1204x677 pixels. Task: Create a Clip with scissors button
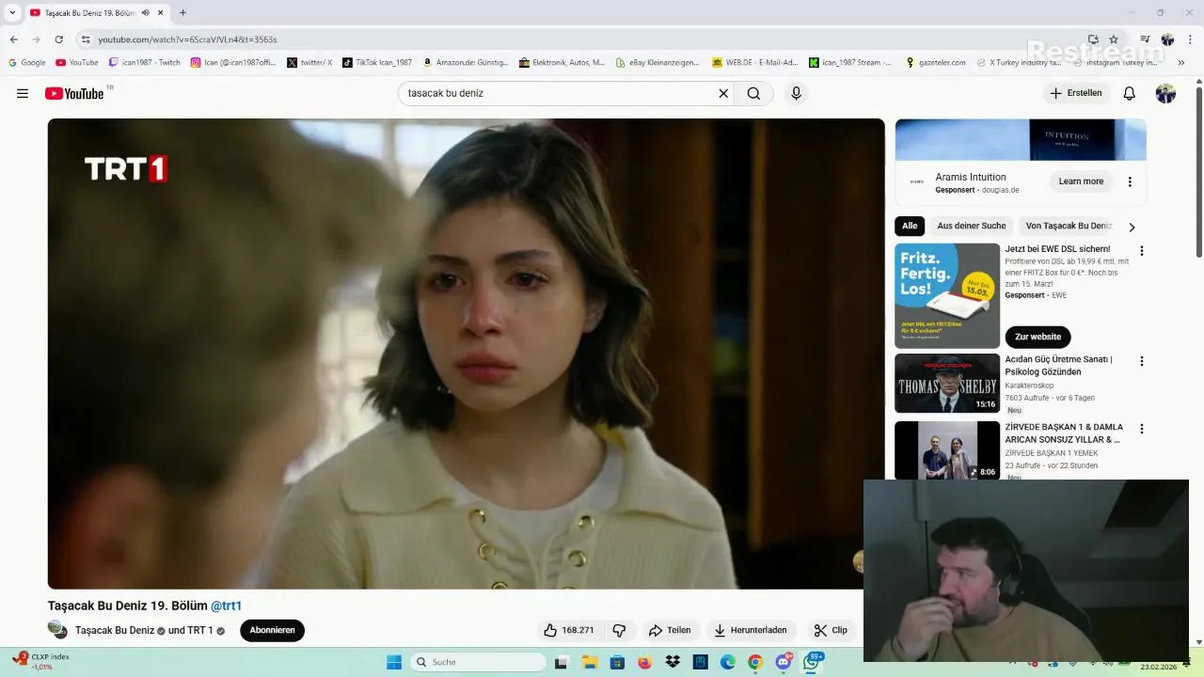coord(831,630)
